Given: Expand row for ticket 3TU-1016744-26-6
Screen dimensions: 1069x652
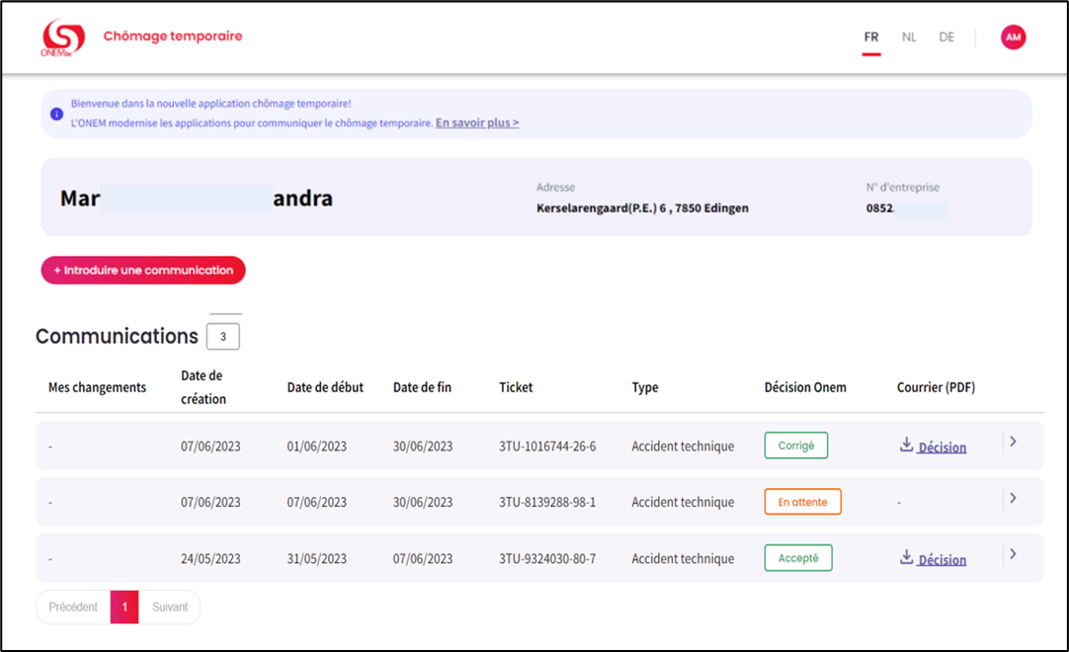Looking at the screenshot, I should (1013, 442).
